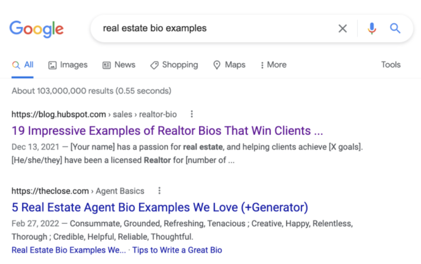The image size is (421, 264).
Task: Start voice search with microphone icon
Action: [372, 29]
